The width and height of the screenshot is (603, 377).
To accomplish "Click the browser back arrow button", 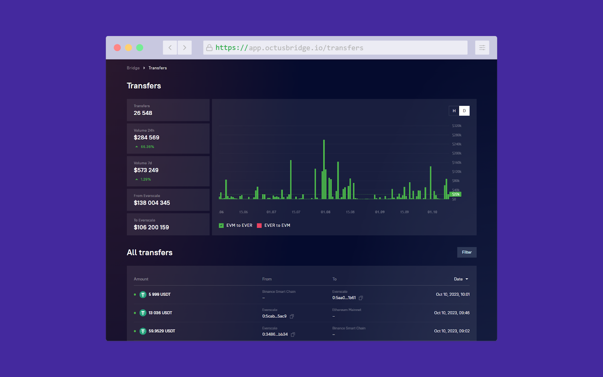I will coord(170,48).
